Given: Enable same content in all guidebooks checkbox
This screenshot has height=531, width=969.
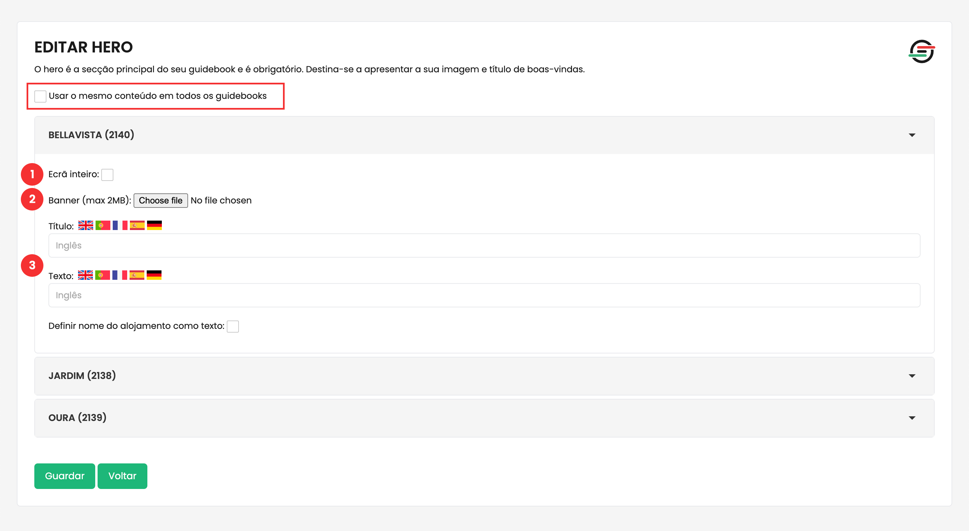Looking at the screenshot, I should point(40,96).
